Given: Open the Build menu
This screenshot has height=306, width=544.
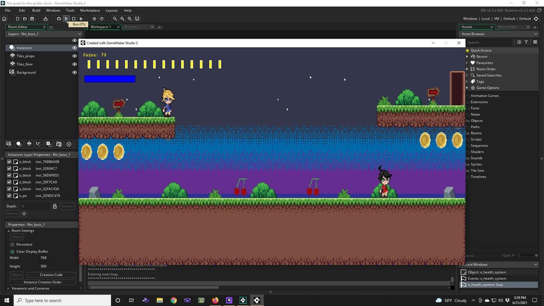Looking at the screenshot, I should (36, 10).
